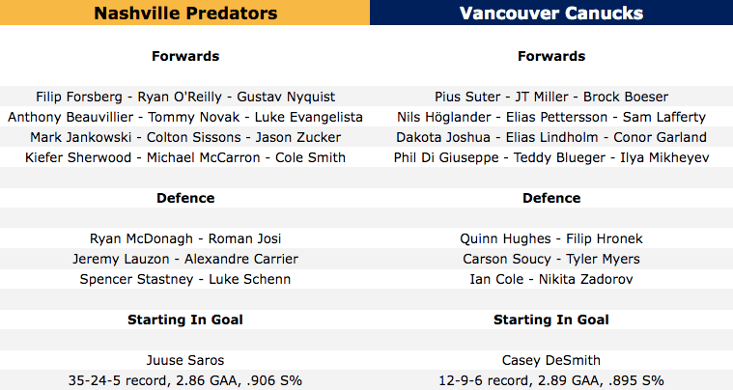Select the Hughes - Hronek defence pair
The image size is (733, 390).
[551, 238]
